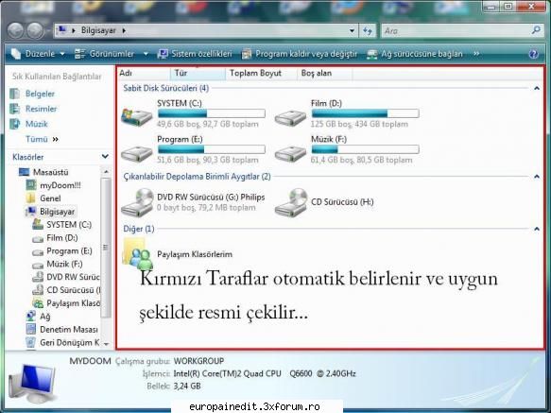The image size is (551, 413).
Task: Click the Müzik (F:) usage bar
Action: pyautogui.click(x=366, y=149)
